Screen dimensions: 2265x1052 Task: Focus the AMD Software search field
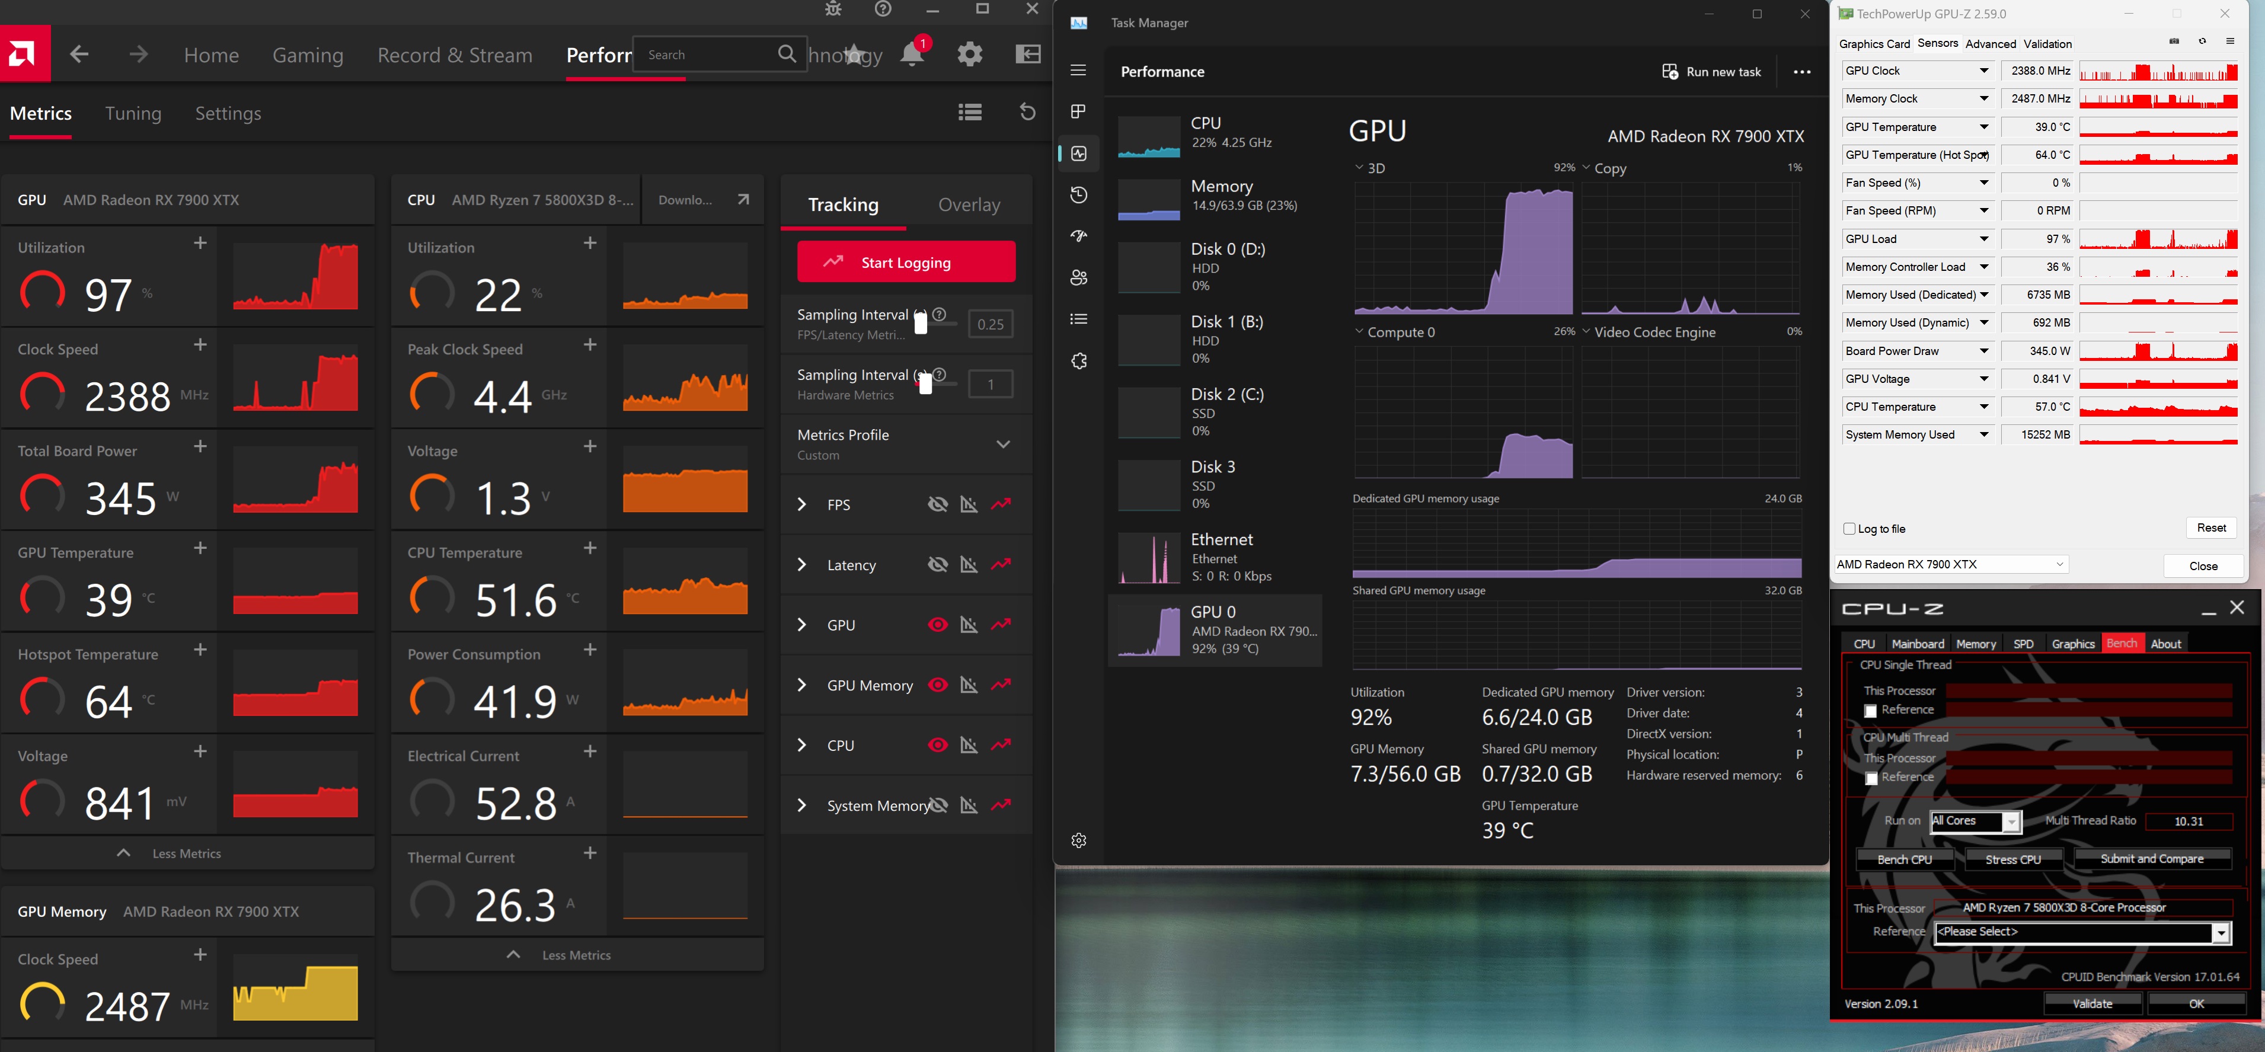pyautogui.click(x=719, y=55)
